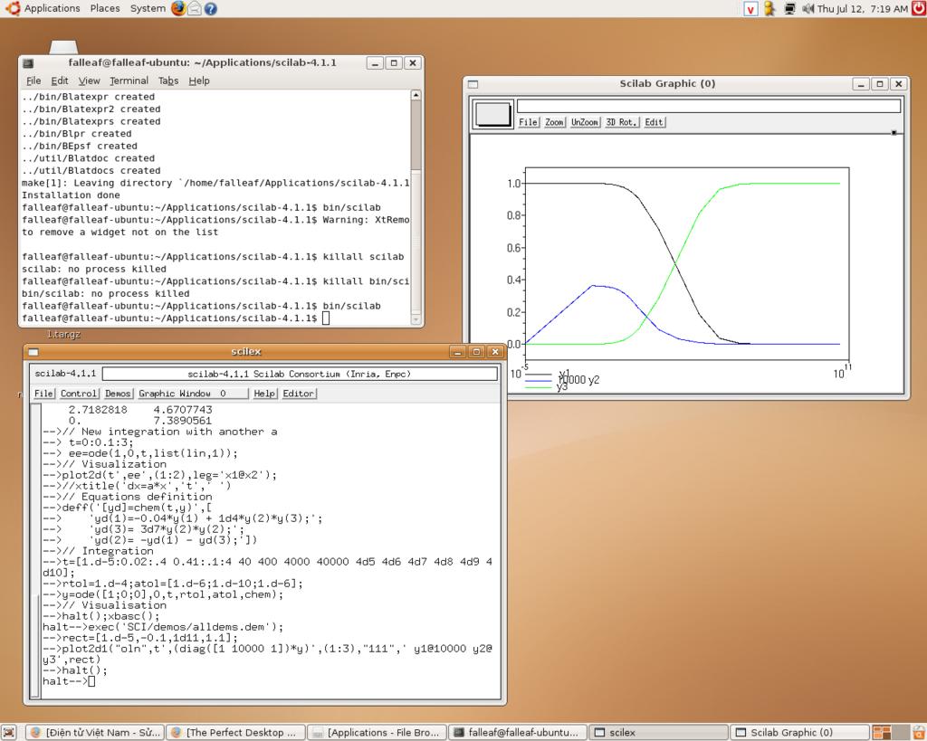Viewport: 927px width, 741px height.
Task: Open the workspace switcher in bottom panel
Action: pos(882,732)
